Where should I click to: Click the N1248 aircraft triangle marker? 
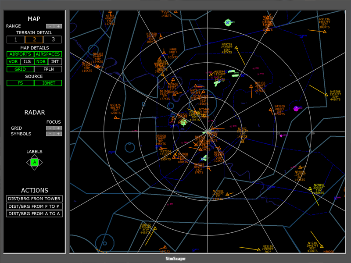click(x=322, y=246)
